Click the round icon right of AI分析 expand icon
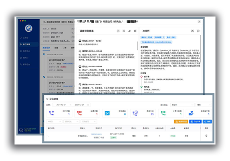 198,31
